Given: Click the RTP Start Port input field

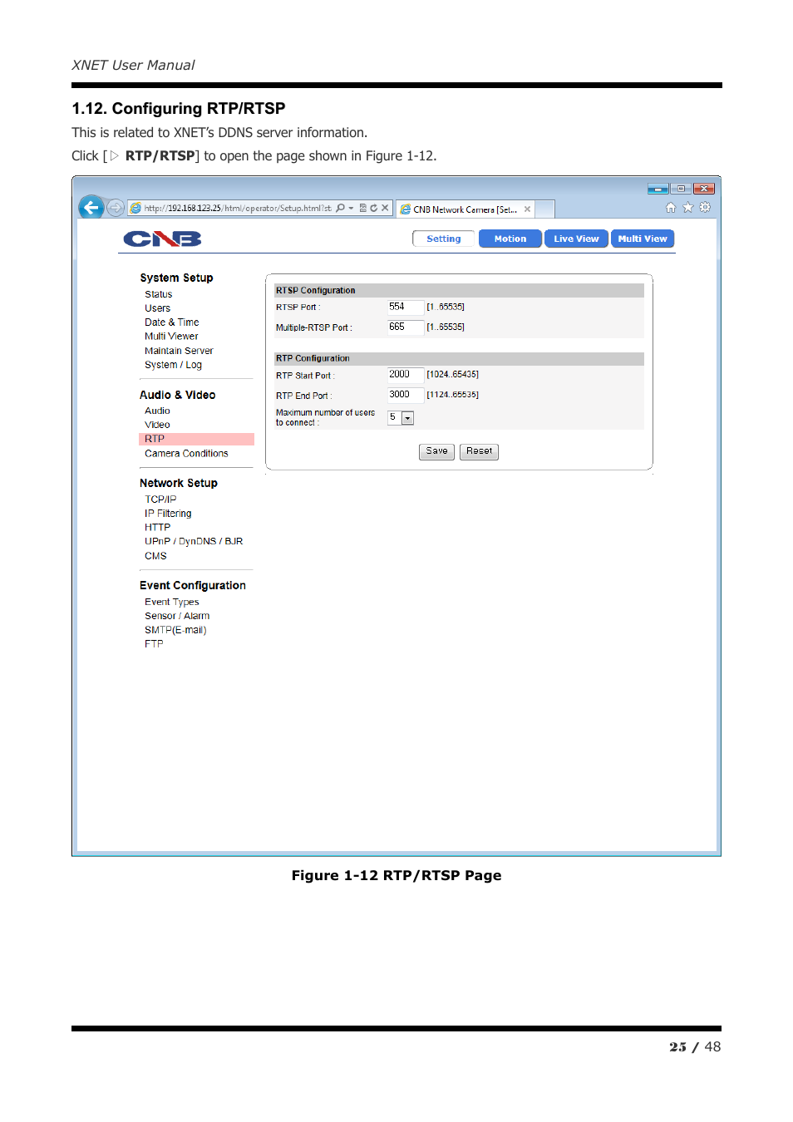Looking at the screenshot, I should point(406,375).
